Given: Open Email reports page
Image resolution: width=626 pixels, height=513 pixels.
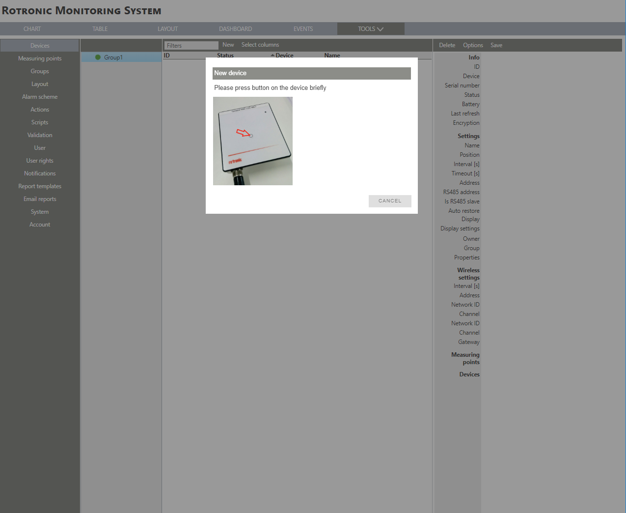Looking at the screenshot, I should (40, 199).
